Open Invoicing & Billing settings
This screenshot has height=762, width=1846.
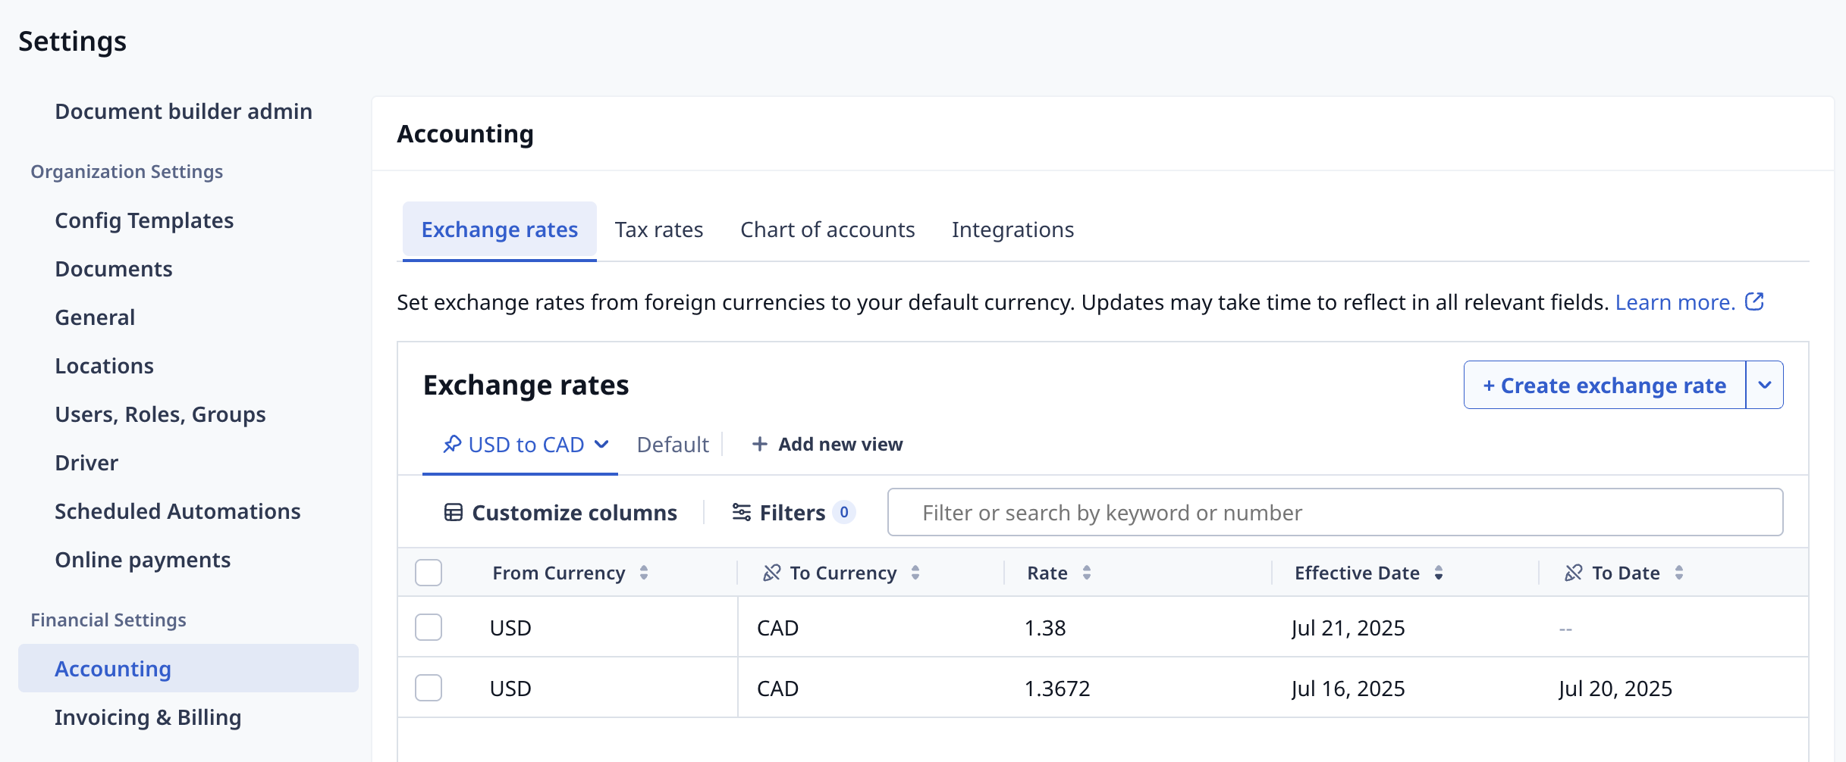pyautogui.click(x=148, y=717)
